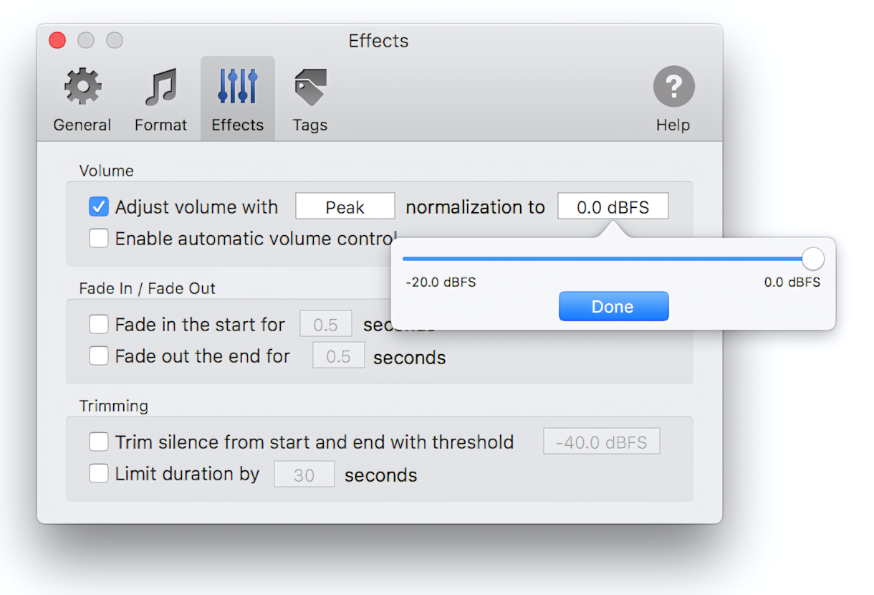The height and width of the screenshot is (595, 874).
Task: Open the Tags label icon
Action: [310, 87]
